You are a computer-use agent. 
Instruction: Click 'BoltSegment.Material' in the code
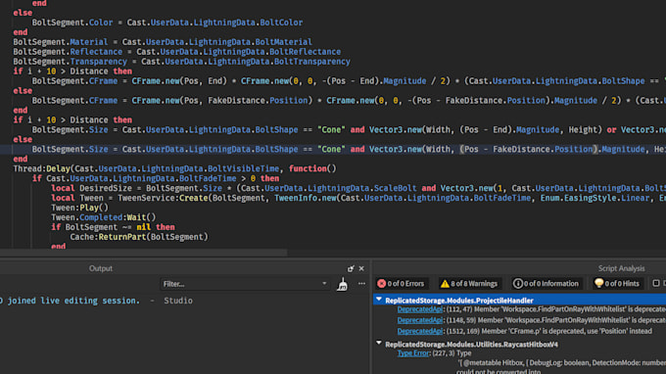click(61, 42)
